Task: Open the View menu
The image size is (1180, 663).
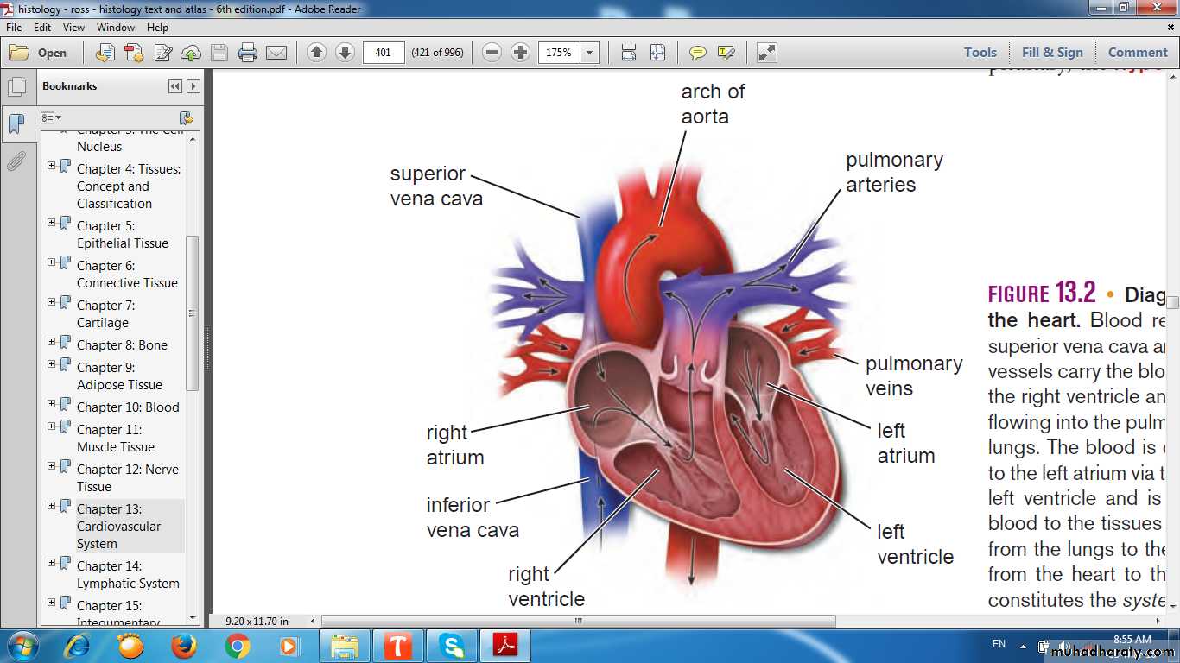Action: (x=74, y=28)
